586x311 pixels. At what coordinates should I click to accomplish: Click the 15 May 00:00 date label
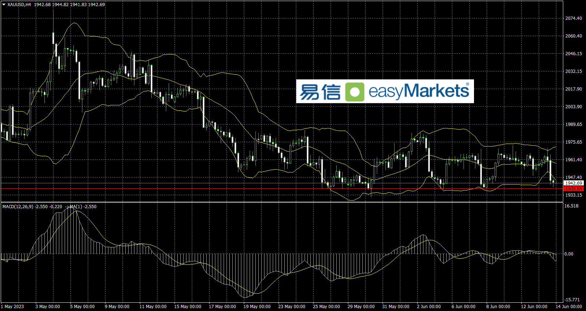[x=188, y=307]
